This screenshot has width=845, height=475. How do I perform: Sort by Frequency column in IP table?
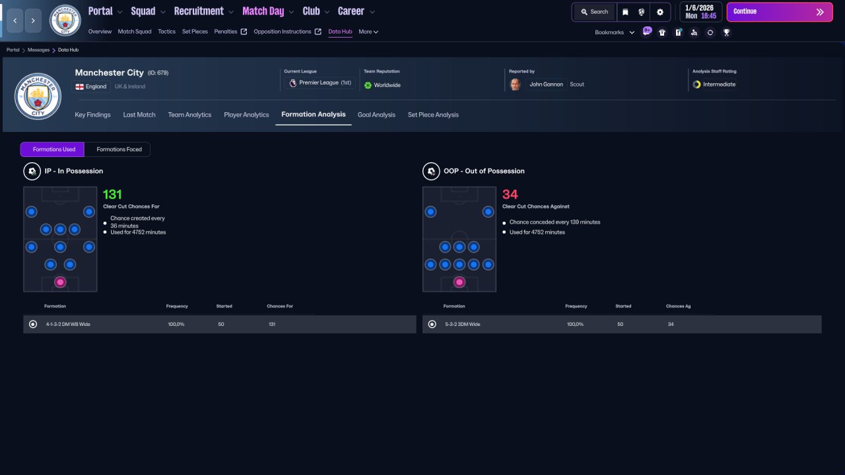178,306
